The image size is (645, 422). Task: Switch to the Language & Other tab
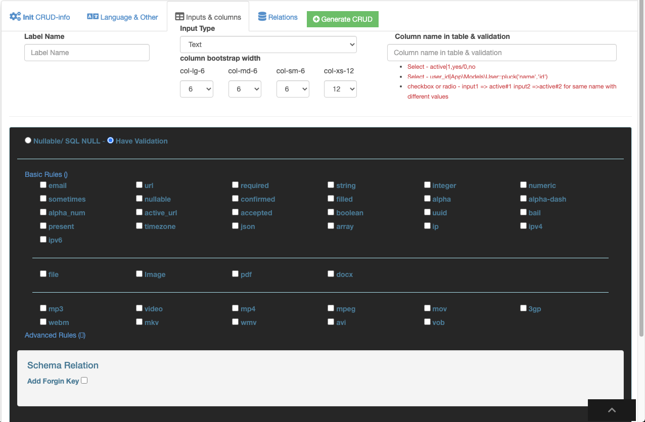coord(129,17)
